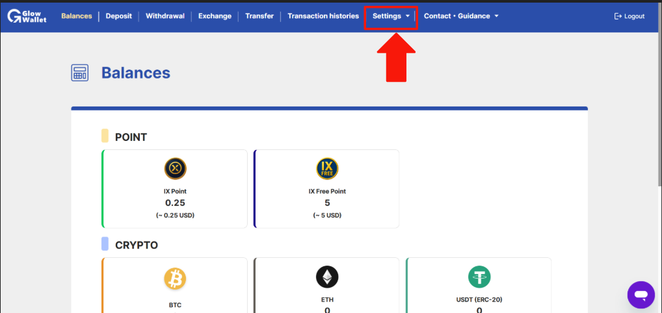Click the Ethereum ETH icon
The image size is (662, 313).
coord(327,277)
